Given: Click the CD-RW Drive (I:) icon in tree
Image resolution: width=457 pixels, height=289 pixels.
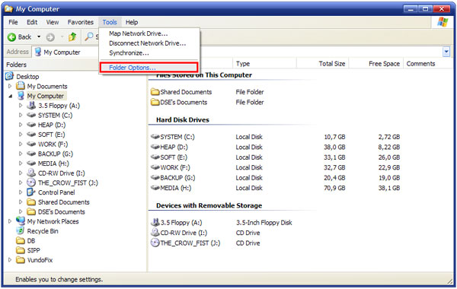Looking at the screenshot, I should point(31,173).
